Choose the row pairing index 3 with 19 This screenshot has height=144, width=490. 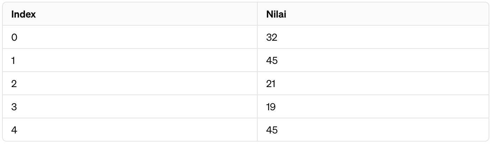pyautogui.click(x=245, y=106)
